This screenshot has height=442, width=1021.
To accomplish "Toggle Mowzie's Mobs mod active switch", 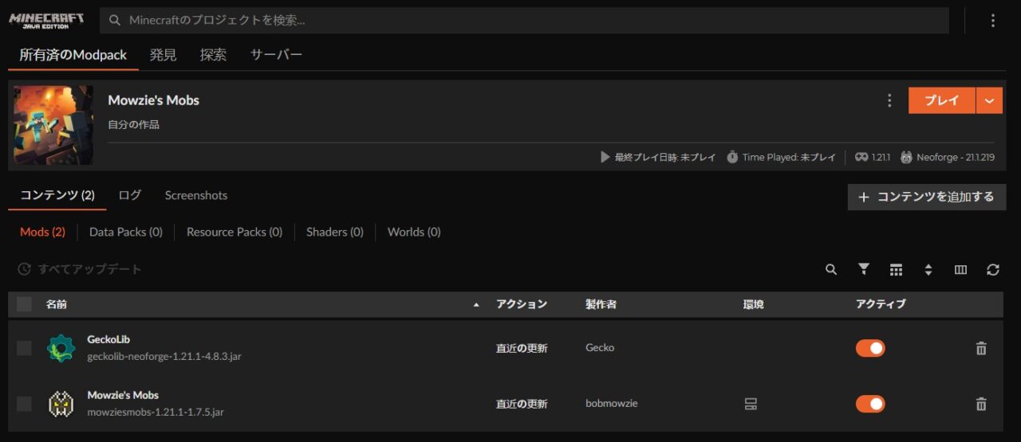I will click(x=870, y=404).
